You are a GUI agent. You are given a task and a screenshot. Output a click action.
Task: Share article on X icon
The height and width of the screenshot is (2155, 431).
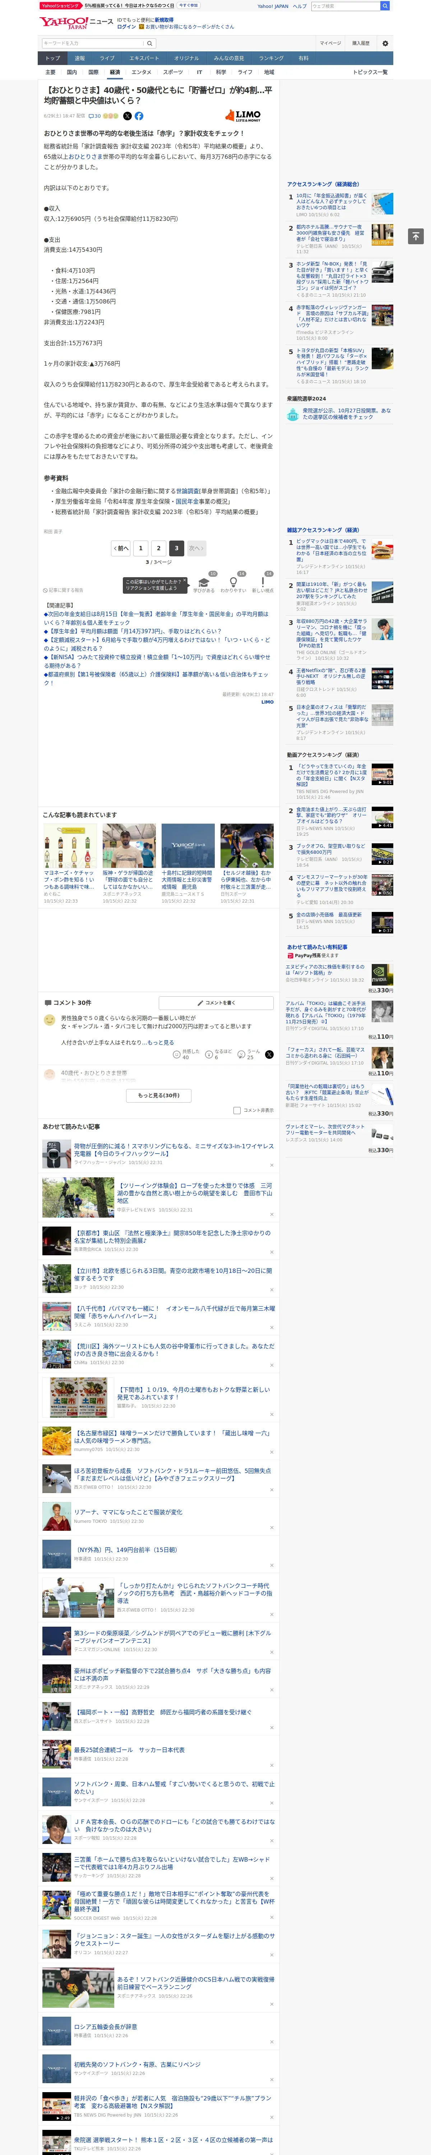127,116
